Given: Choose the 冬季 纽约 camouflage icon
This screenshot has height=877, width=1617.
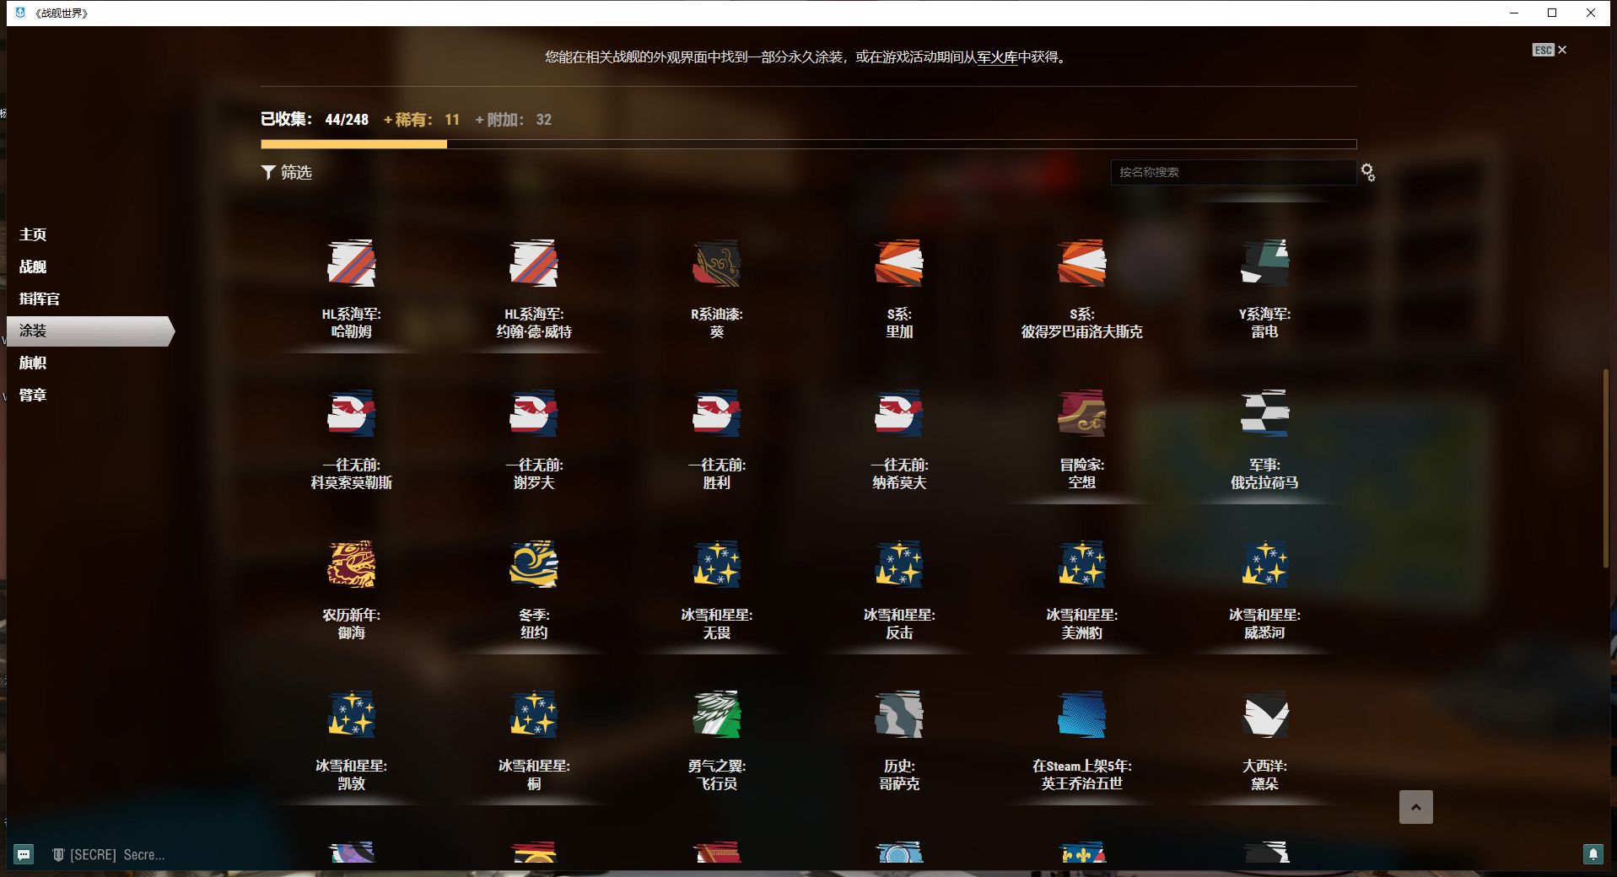Looking at the screenshot, I should point(533,564).
